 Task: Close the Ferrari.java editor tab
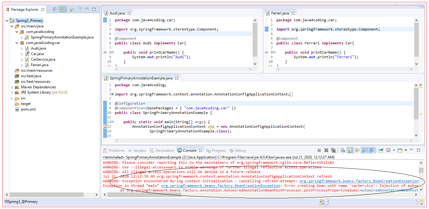pos(293,13)
